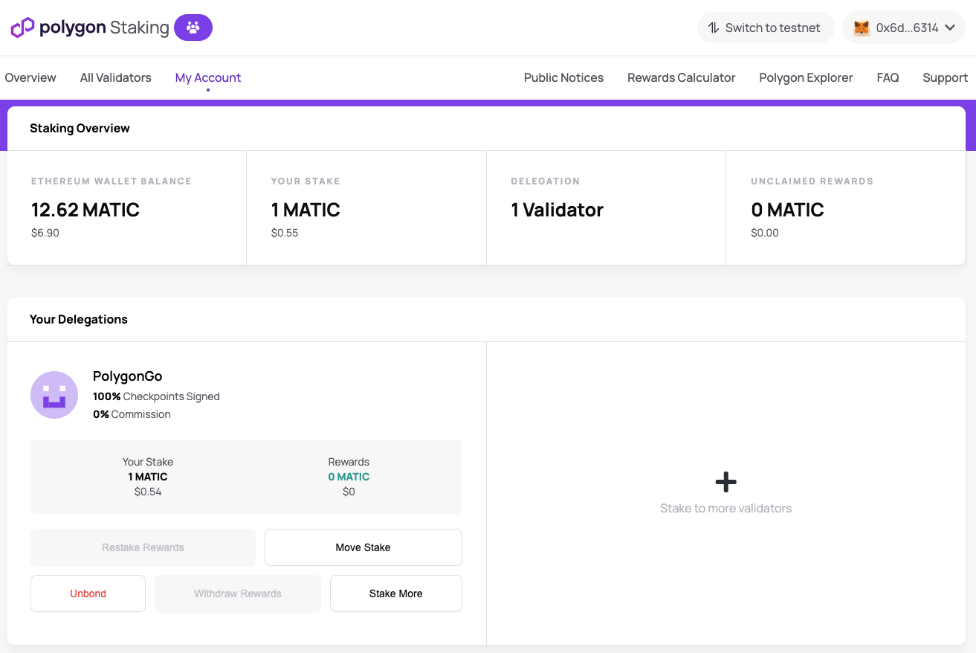
Task: Click the MetaMask fox wallet icon
Action: coord(862,28)
